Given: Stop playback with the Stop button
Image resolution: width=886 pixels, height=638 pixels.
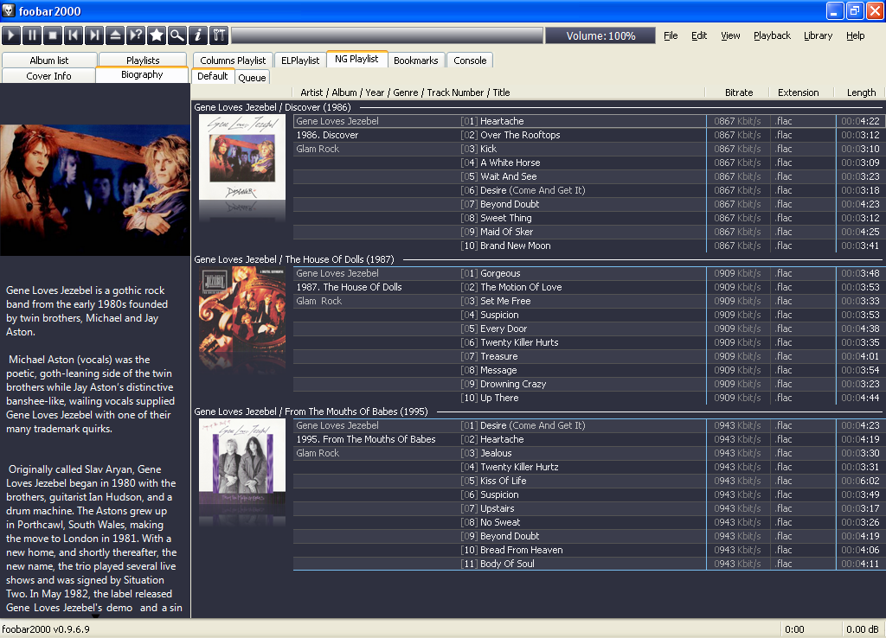Looking at the screenshot, I should [53, 35].
